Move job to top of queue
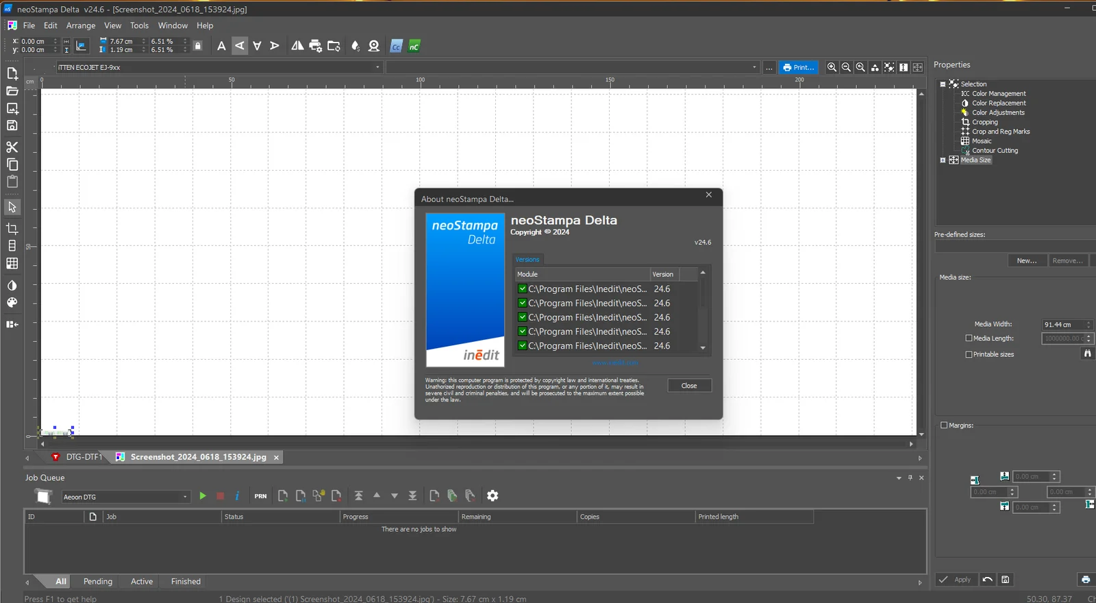 click(x=358, y=495)
